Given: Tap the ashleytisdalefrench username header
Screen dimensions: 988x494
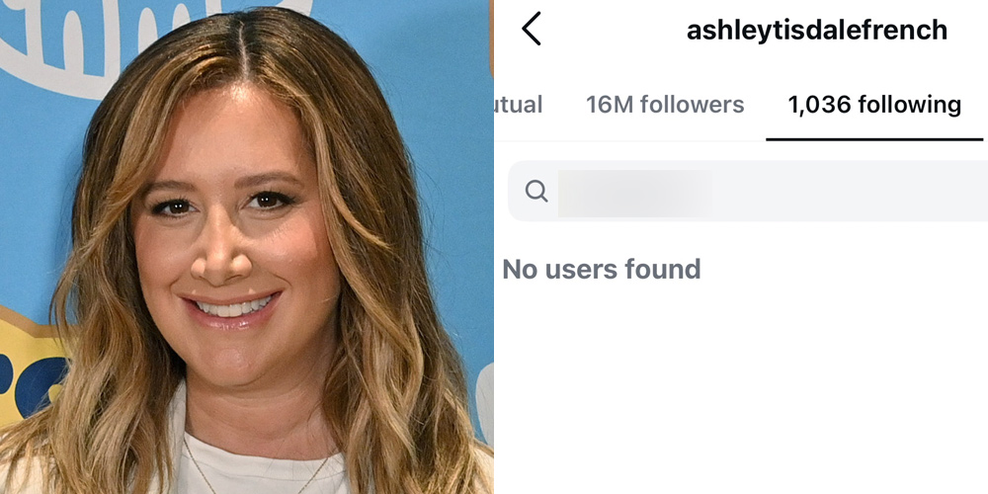Looking at the screenshot, I should pos(817,30).
